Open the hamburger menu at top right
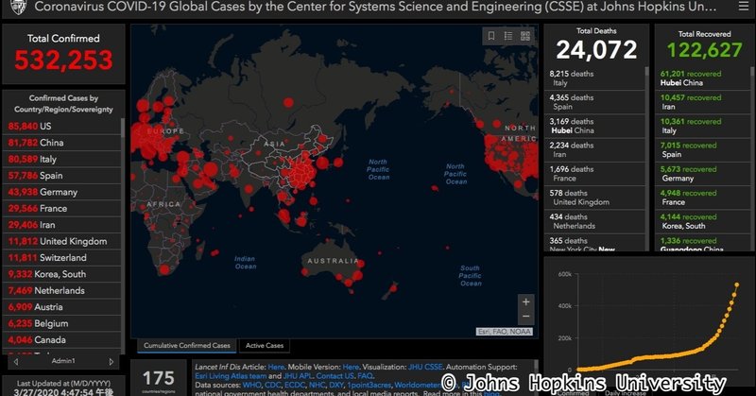756x396 pixels. (x=744, y=7)
